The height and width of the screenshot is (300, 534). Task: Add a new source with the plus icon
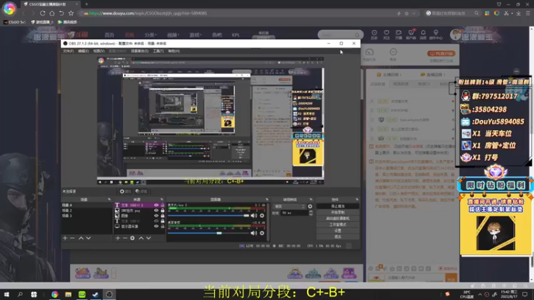click(x=118, y=238)
